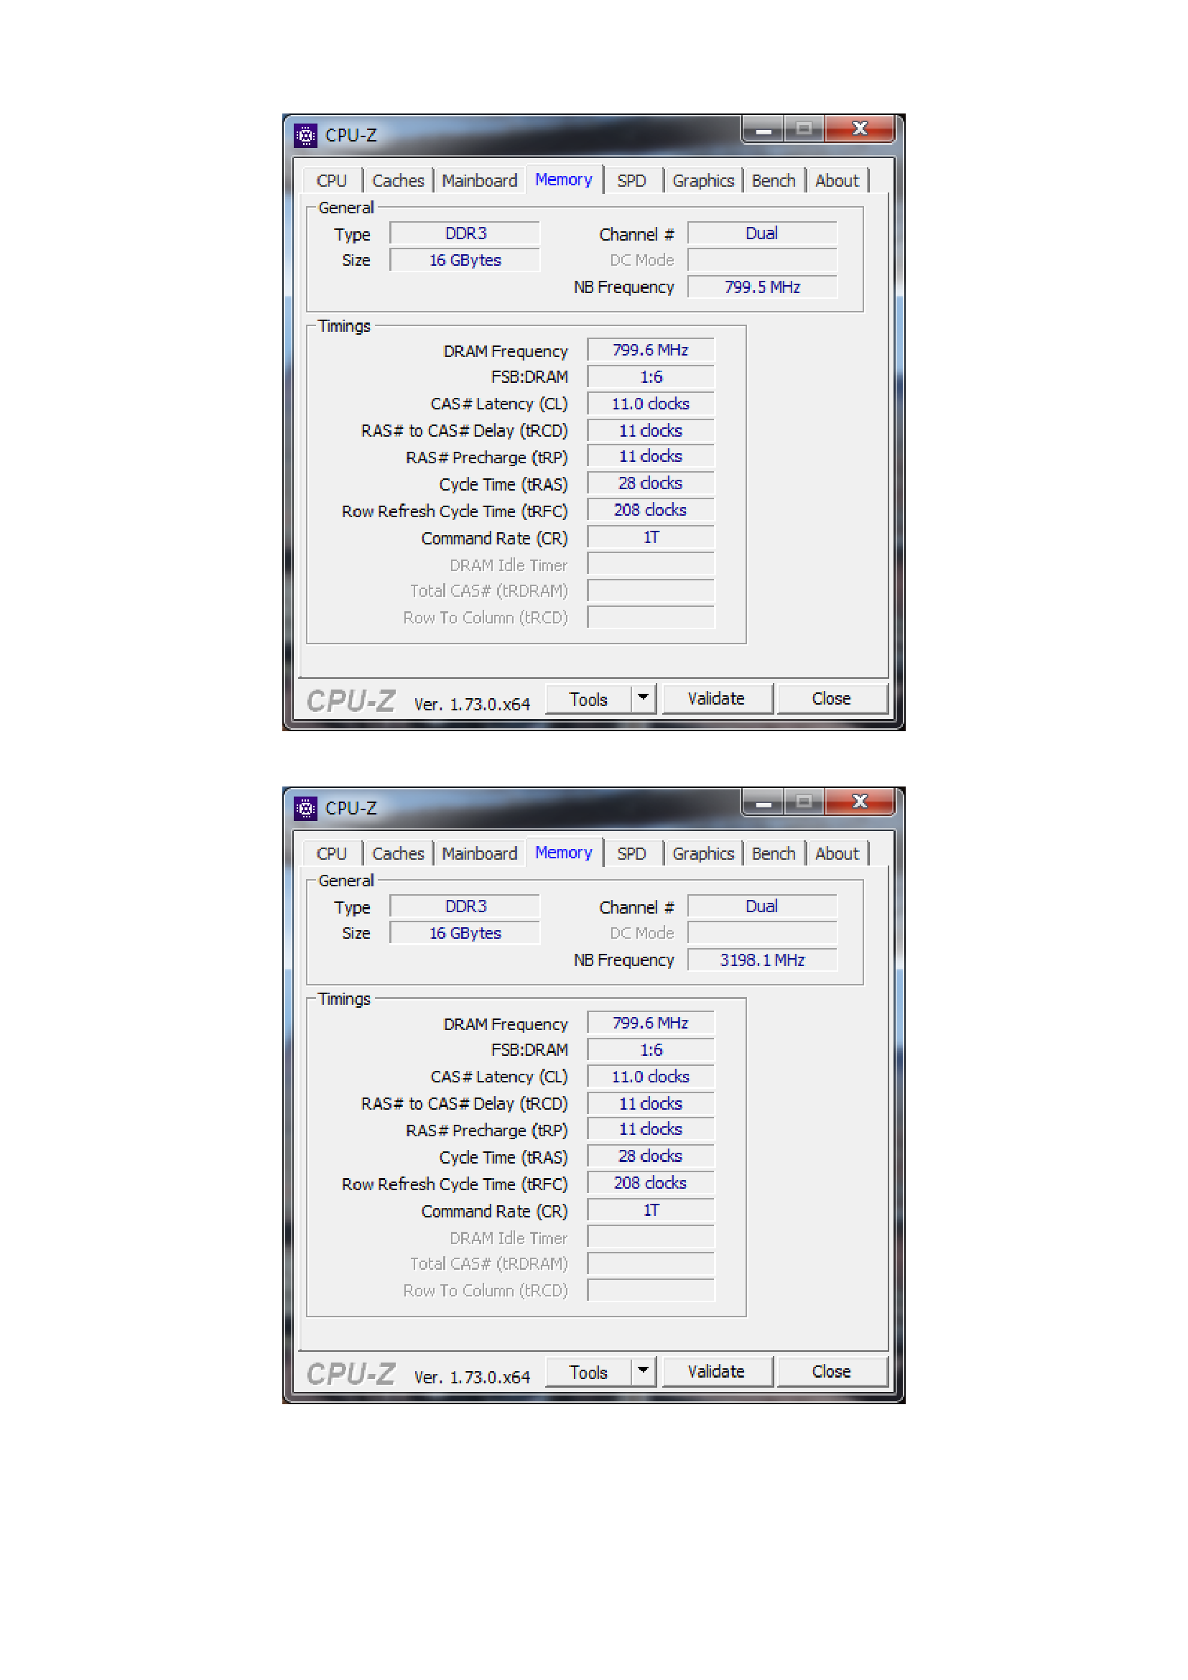Click Tools button in upper CPU-Z window
The height and width of the screenshot is (1680, 1188).
pyautogui.click(x=589, y=700)
